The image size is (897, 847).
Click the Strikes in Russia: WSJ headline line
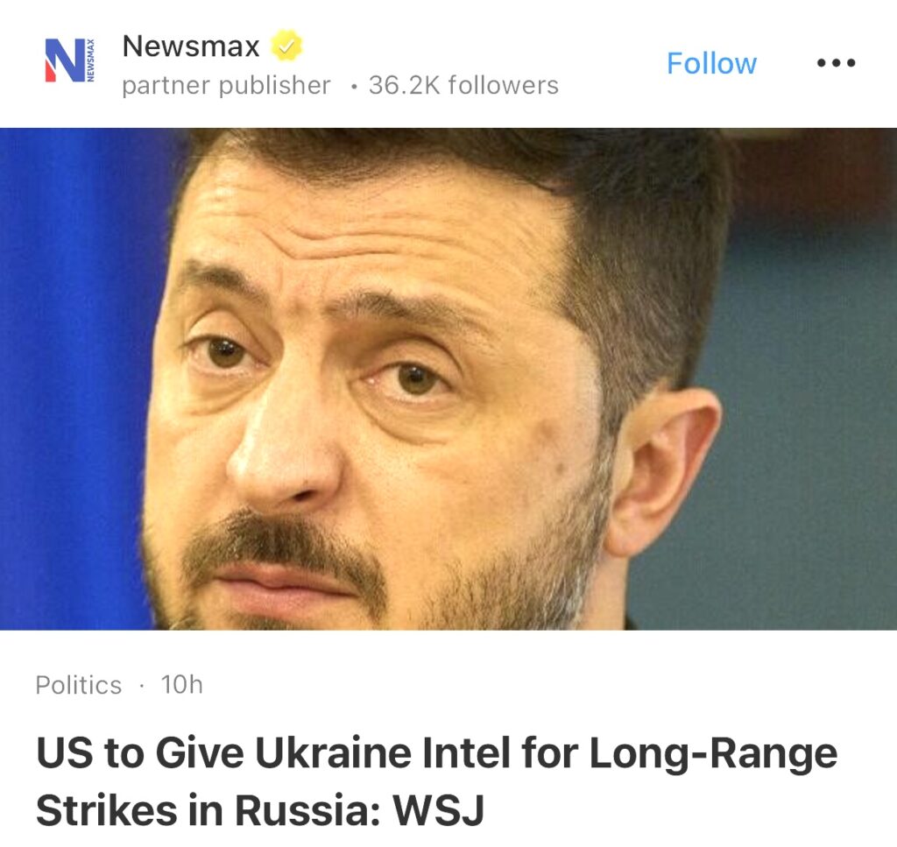259,809
